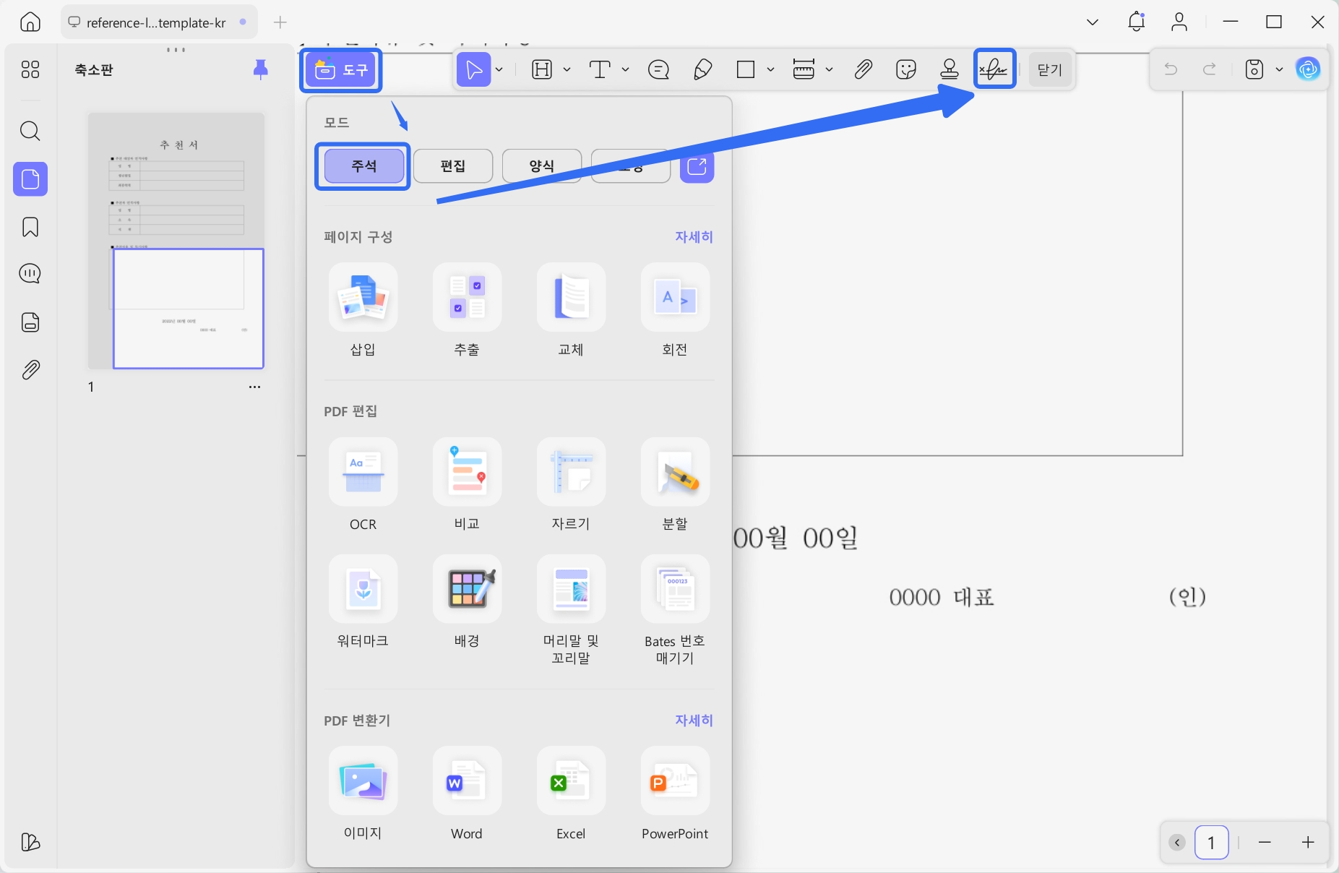The width and height of the screenshot is (1339, 873).
Task: Open the 도구 tools menu button
Action: 341,70
